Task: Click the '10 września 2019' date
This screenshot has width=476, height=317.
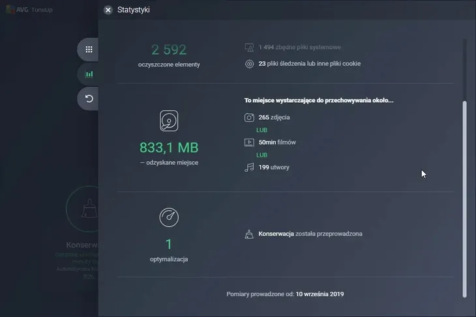Action: [x=320, y=294]
